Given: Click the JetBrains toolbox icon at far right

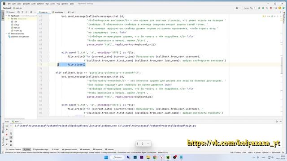Looking at the screenshot, I should (283, 8).
